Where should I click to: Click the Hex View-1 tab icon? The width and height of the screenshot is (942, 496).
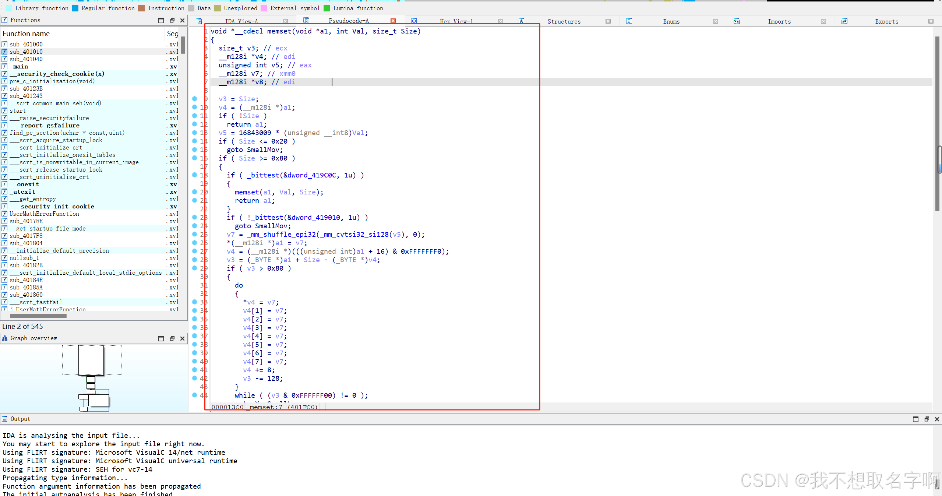(414, 21)
